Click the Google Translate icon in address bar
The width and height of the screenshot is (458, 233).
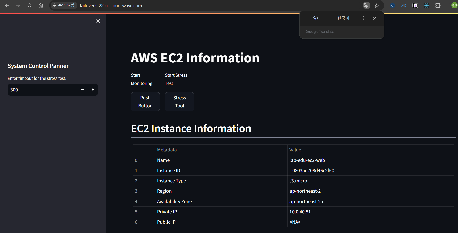click(x=366, y=5)
